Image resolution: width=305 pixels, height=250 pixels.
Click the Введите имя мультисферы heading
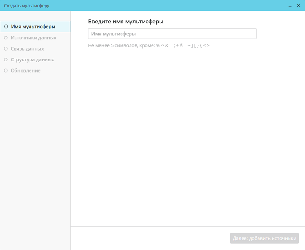coord(125,22)
